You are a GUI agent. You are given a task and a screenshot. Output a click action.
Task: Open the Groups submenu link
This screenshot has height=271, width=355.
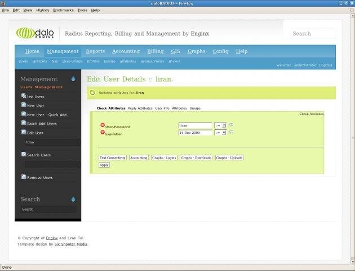pos(109,61)
